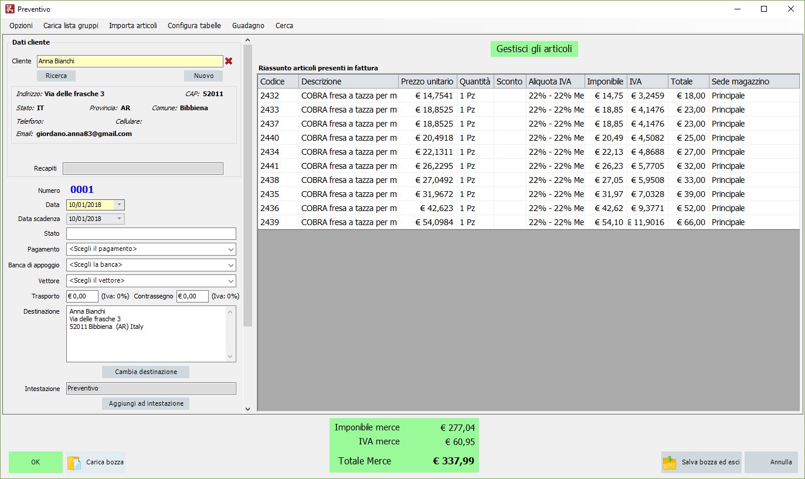Click Gestisci gli articoli button
The image size is (805, 479).
pyautogui.click(x=535, y=49)
